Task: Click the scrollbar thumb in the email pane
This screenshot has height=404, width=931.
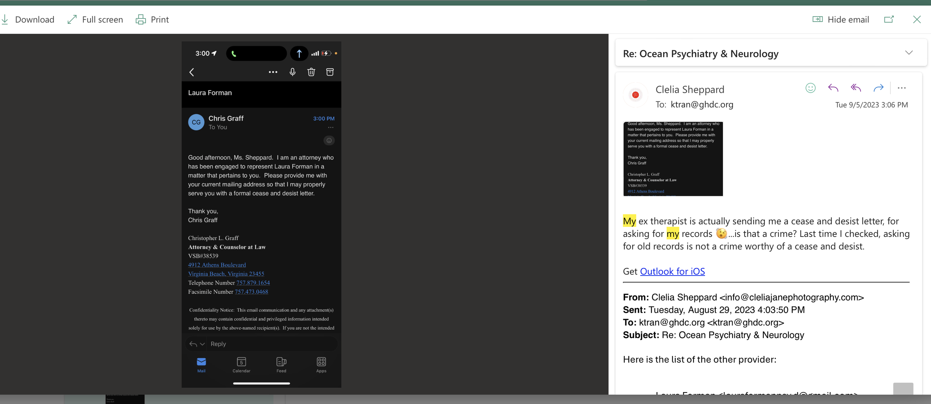Action: coord(903,388)
